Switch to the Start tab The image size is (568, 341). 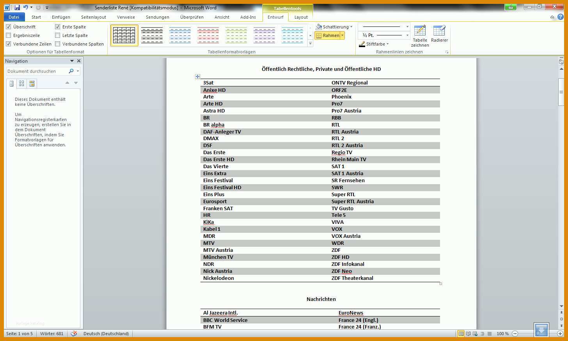(x=36, y=17)
